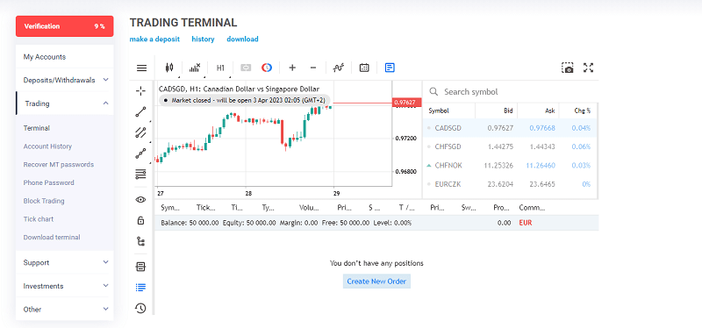Sort by the Bid column header
Image resolution: width=702 pixels, height=328 pixels.
(x=496, y=111)
